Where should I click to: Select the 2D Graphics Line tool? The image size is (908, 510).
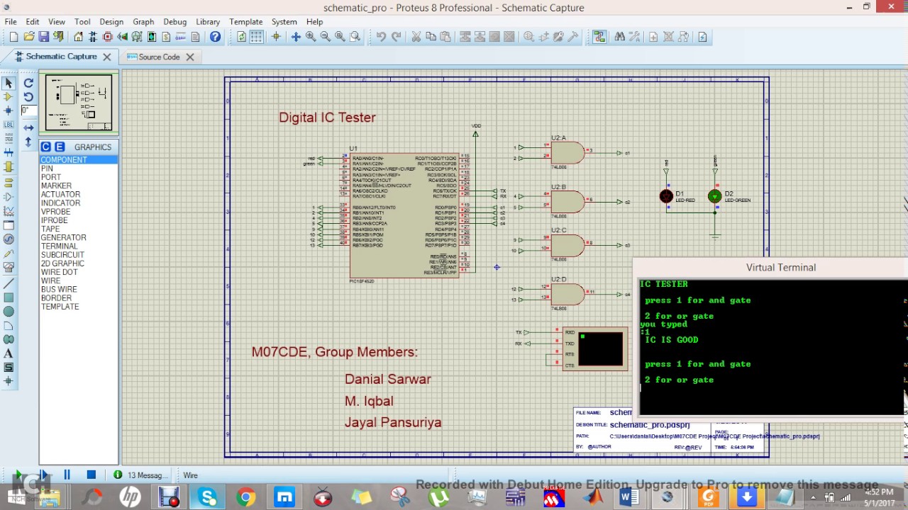point(9,283)
